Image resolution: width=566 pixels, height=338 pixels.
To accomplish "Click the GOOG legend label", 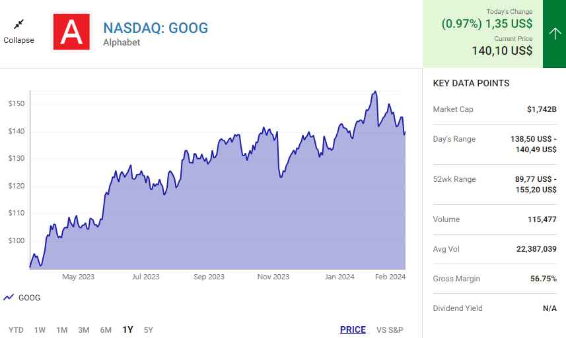I will (x=29, y=298).
